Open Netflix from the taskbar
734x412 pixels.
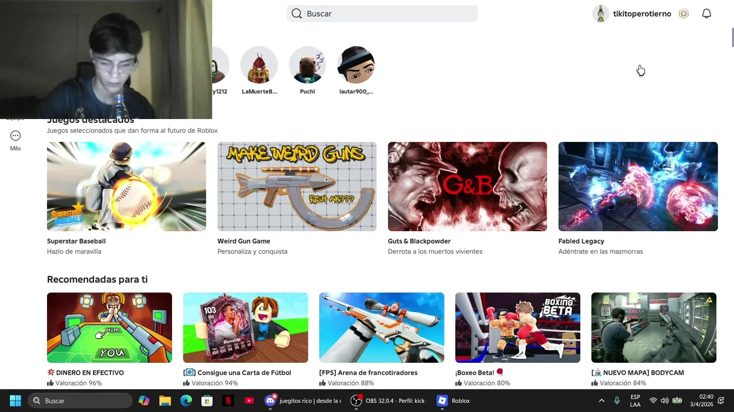coord(228,401)
